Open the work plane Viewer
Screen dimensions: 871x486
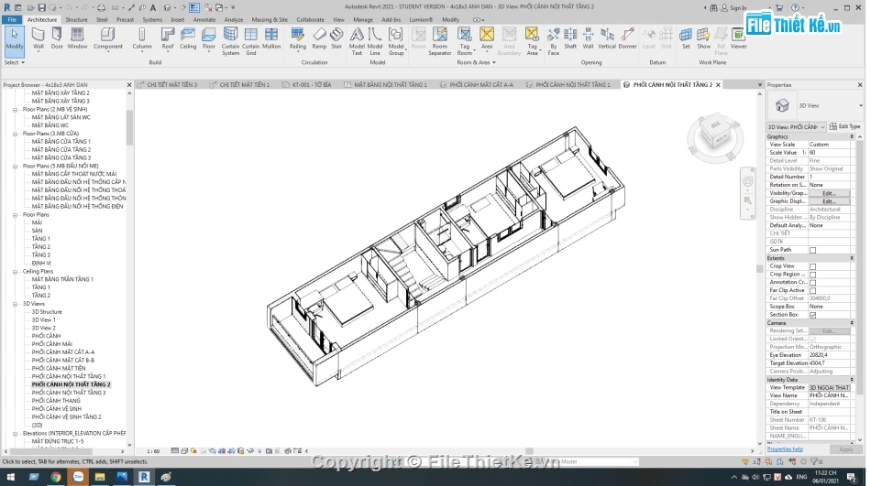point(738,38)
